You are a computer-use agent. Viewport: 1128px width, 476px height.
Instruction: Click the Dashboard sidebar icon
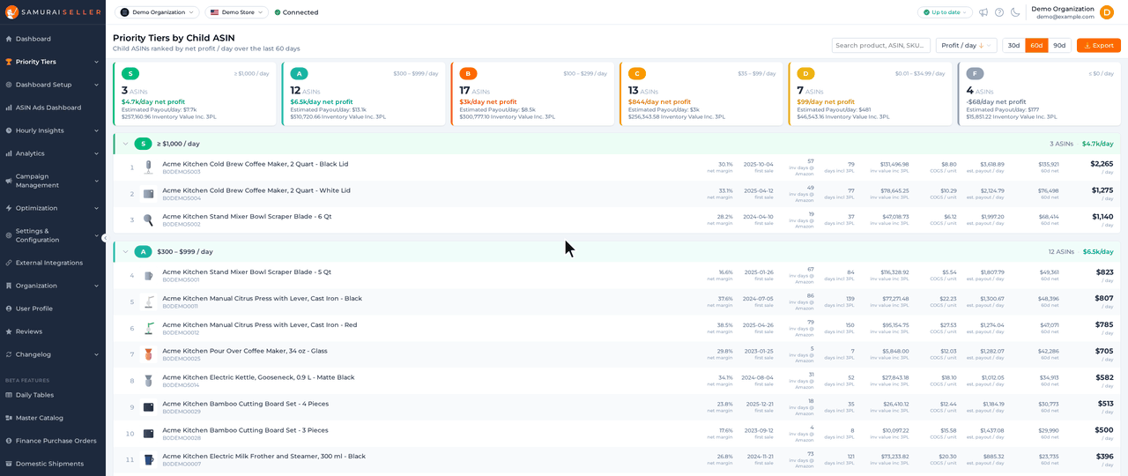pyautogui.click(x=9, y=39)
